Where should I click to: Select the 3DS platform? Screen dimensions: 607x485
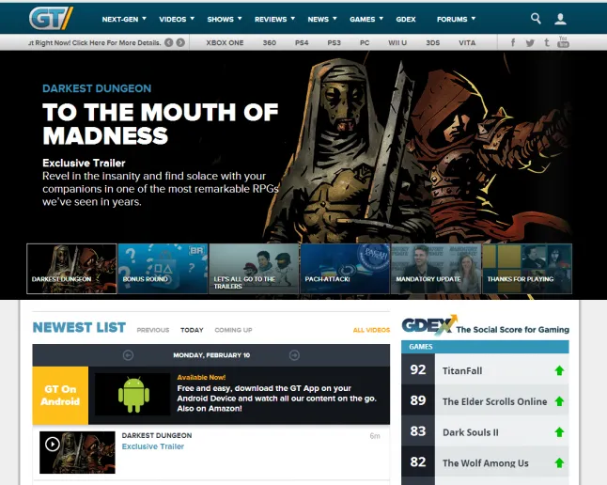click(x=432, y=42)
